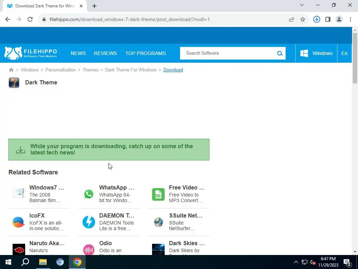This screenshot has height=269, width=358.
Task: Click the DAEMON Tools lightning icon
Action: (88, 222)
